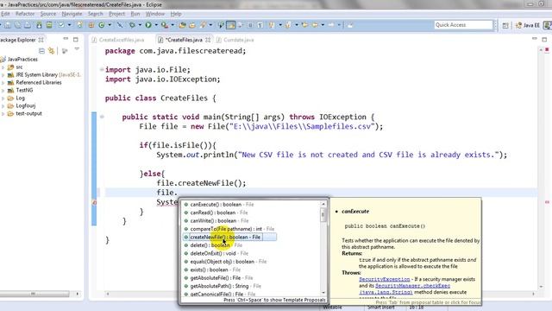Open dropdown arrow next to Run icon
This screenshot has height=311, width=552.
click(156, 25)
